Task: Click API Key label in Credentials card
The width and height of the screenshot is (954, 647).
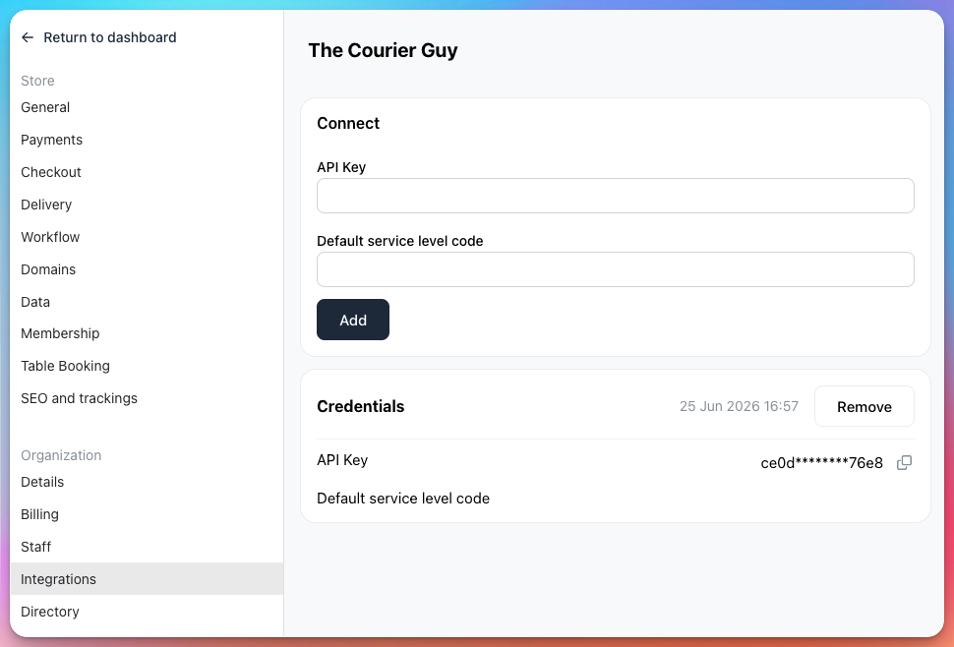Action: point(342,460)
